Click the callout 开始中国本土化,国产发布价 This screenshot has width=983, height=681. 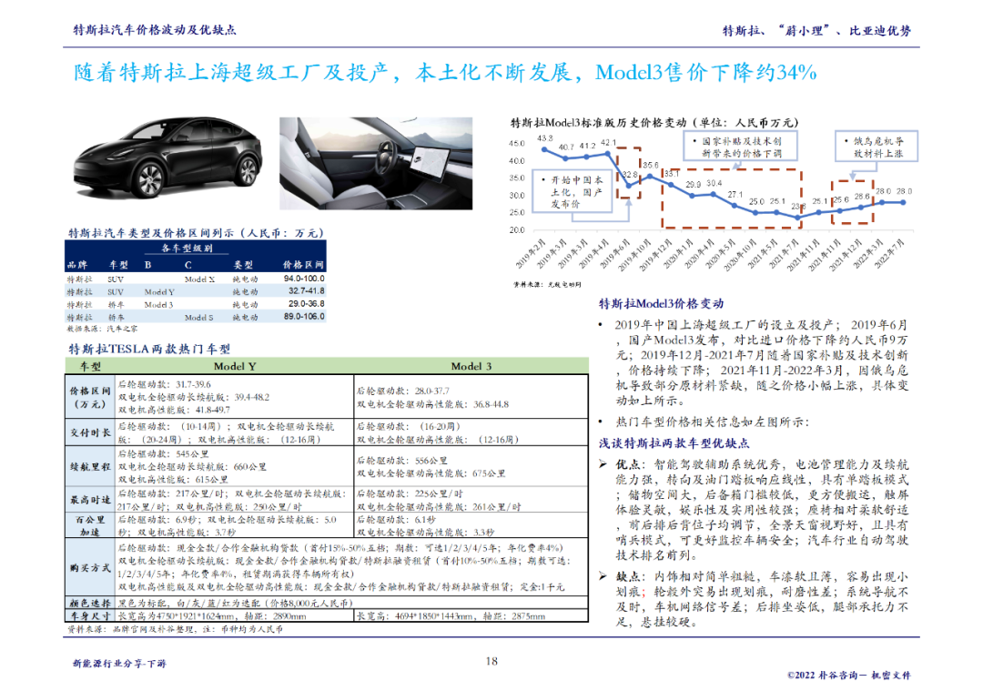[572, 191]
